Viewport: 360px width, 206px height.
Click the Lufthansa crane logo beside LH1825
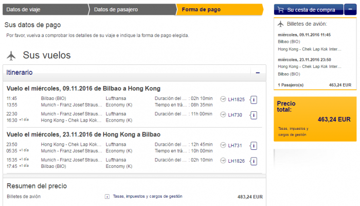[x=223, y=99]
